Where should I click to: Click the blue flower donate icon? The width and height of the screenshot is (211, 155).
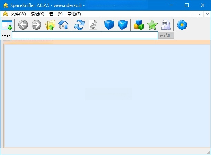click(x=182, y=25)
